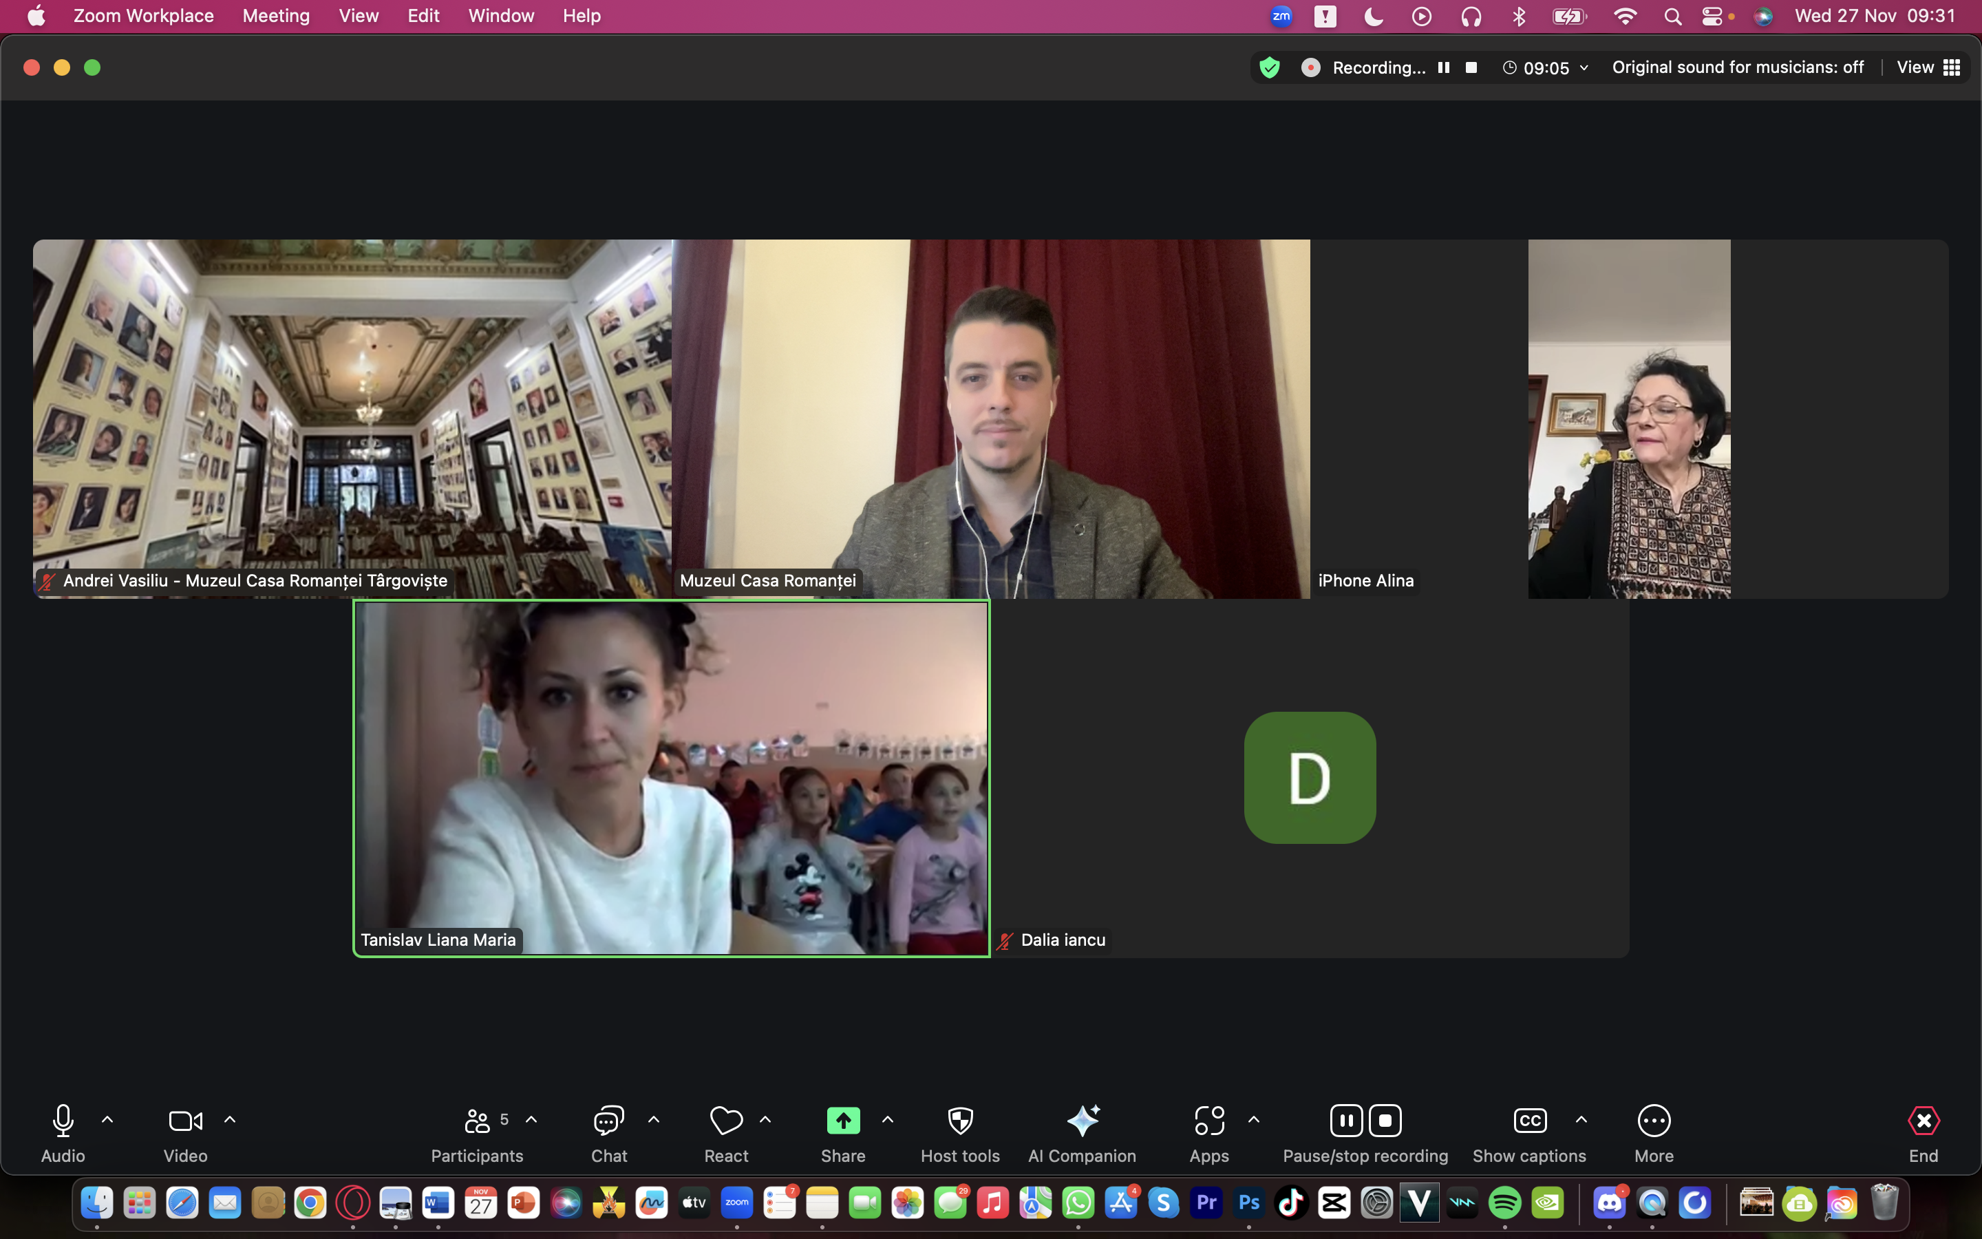Viewport: 1982px width, 1239px height.
Task: Click the React heart icon
Action: [725, 1120]
